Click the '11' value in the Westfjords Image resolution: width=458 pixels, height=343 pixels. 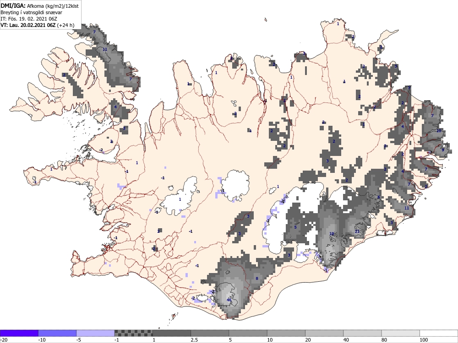[x=105, y=49]
